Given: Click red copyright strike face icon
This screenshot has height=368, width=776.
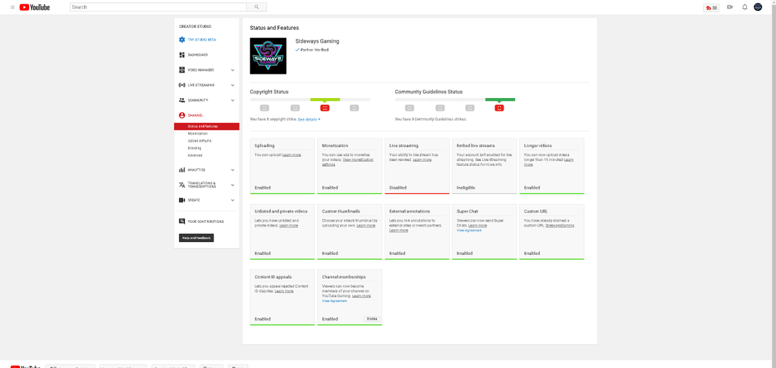Looking at the screenshot, I should point(325,108).
